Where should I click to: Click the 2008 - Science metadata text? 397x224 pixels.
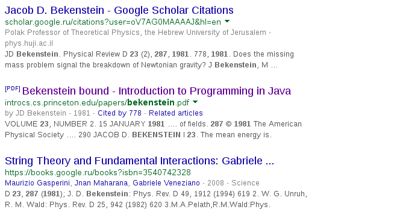(x=233, y=183)
